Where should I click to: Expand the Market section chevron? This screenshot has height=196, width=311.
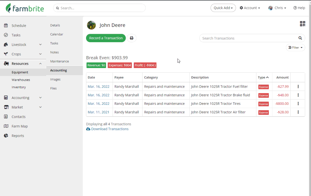coord(40,107)
